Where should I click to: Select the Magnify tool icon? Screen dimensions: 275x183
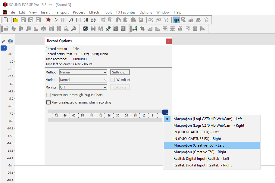(x=183, y=20)
